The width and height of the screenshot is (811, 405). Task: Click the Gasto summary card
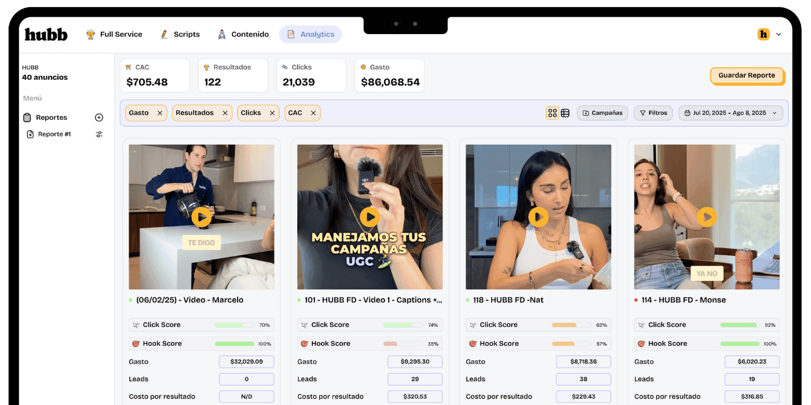(389, 75)
